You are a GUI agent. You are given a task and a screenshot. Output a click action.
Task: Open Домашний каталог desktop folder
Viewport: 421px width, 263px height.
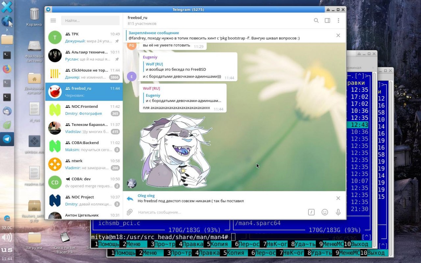pyautogui.click(x=34, y=84)
